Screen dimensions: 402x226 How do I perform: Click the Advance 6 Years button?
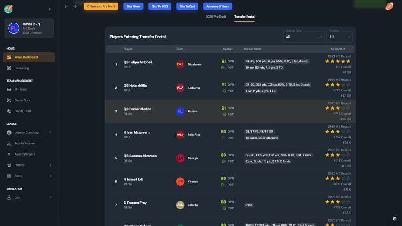(217, 6)
